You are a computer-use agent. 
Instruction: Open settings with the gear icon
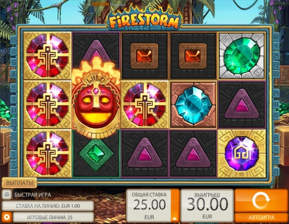pos(7,217)
